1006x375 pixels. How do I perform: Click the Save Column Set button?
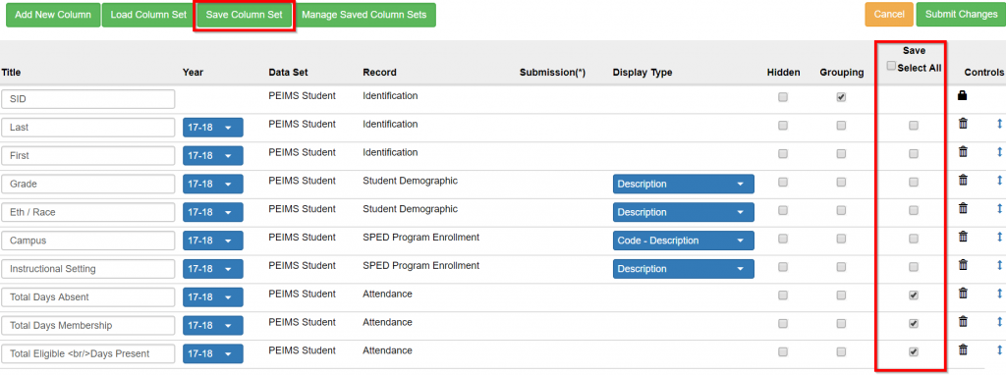[x=244, y=15]
